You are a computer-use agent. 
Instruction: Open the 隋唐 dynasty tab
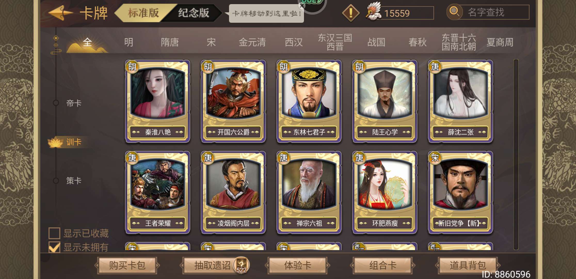170,42
